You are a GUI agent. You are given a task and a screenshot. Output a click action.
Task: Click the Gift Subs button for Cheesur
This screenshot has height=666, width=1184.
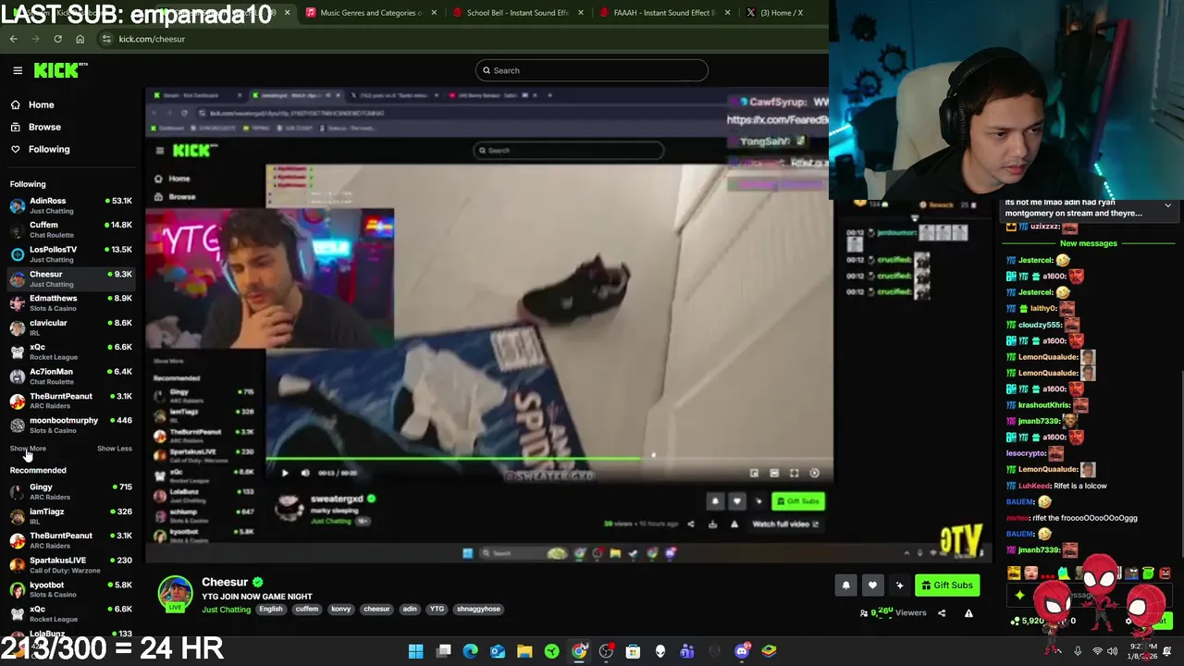pos(946,586)
